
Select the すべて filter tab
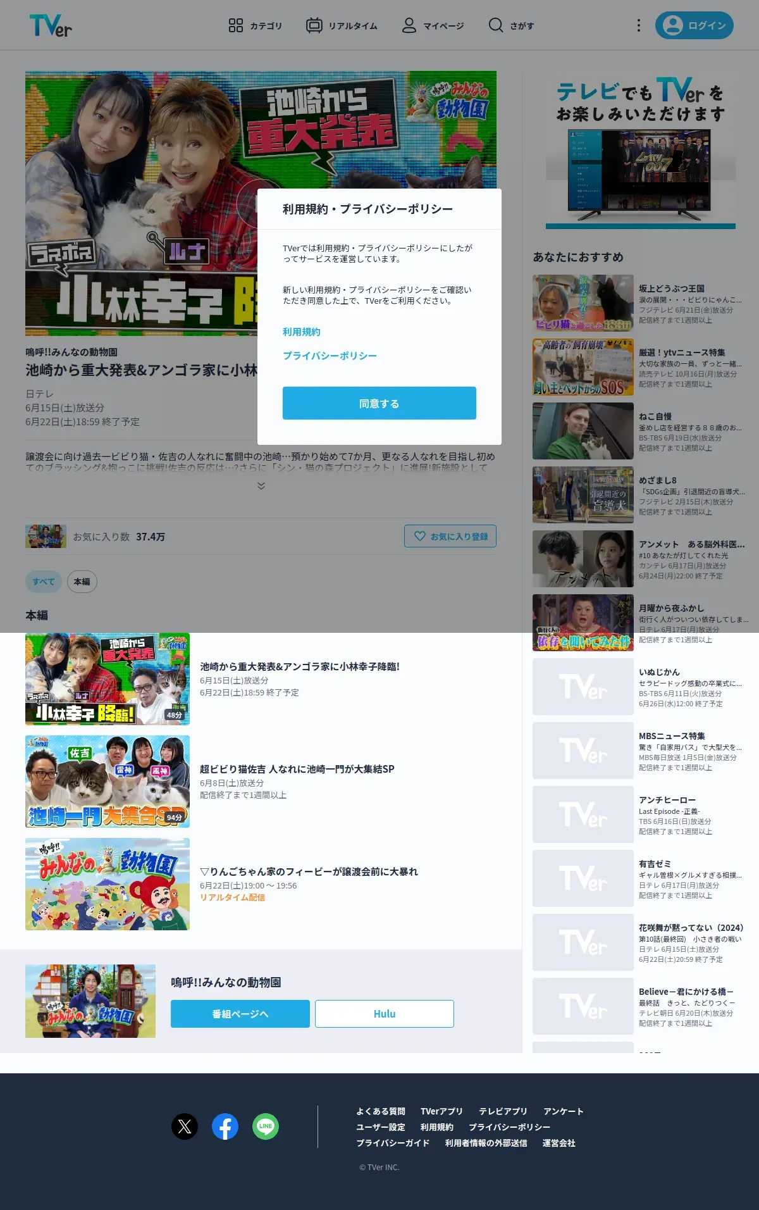pos(44,582)
